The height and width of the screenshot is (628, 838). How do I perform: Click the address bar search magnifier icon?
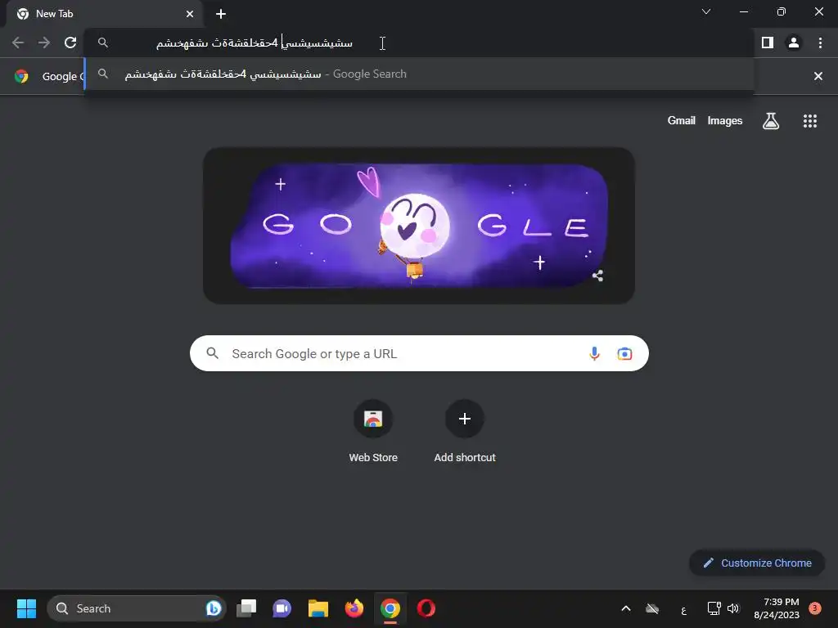pyautogui.click(x=103, y=43)
